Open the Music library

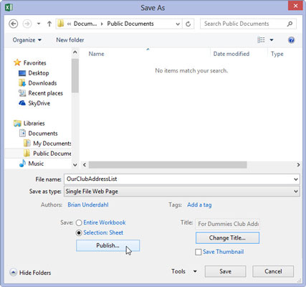click(36, 164)
